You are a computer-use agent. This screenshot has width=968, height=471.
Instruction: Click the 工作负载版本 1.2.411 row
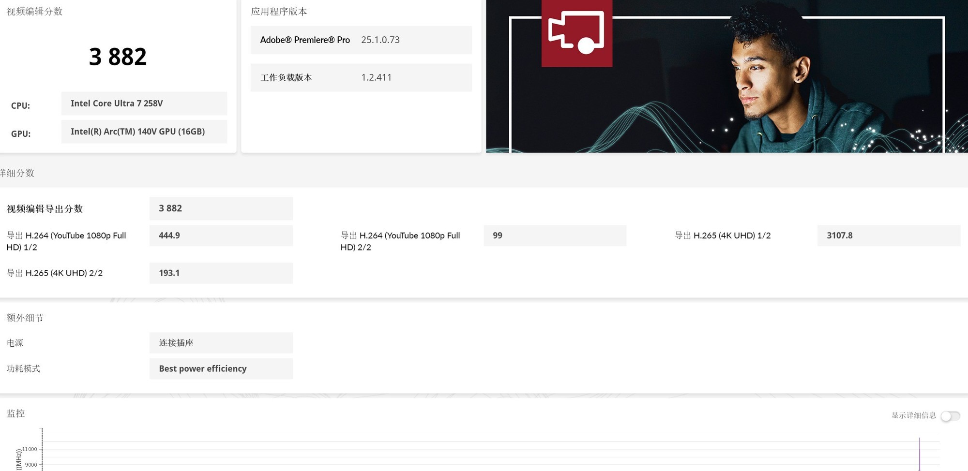pos(361,78)
